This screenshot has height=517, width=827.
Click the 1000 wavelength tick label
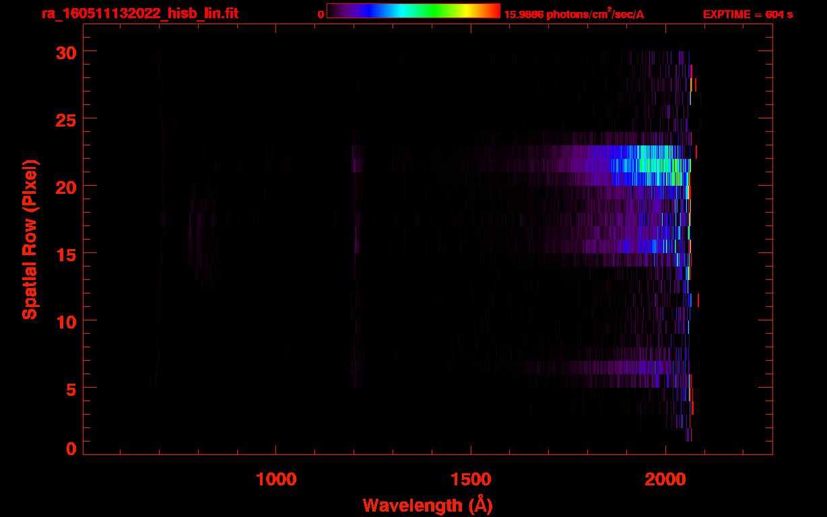pos(276,479)
